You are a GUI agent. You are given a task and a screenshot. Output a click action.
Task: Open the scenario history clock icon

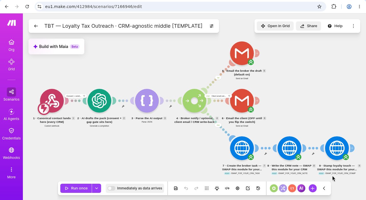(x=258, y=188)
